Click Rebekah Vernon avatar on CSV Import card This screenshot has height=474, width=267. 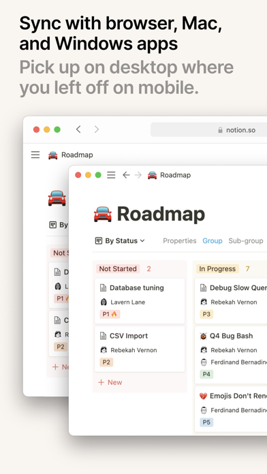(104, 350)
